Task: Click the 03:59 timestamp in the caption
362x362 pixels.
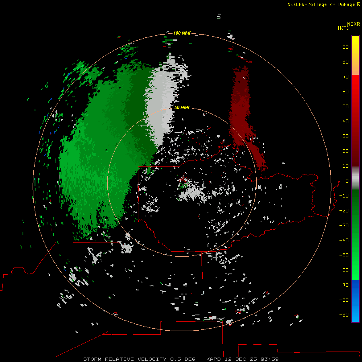Action: [x=269, y=359]
